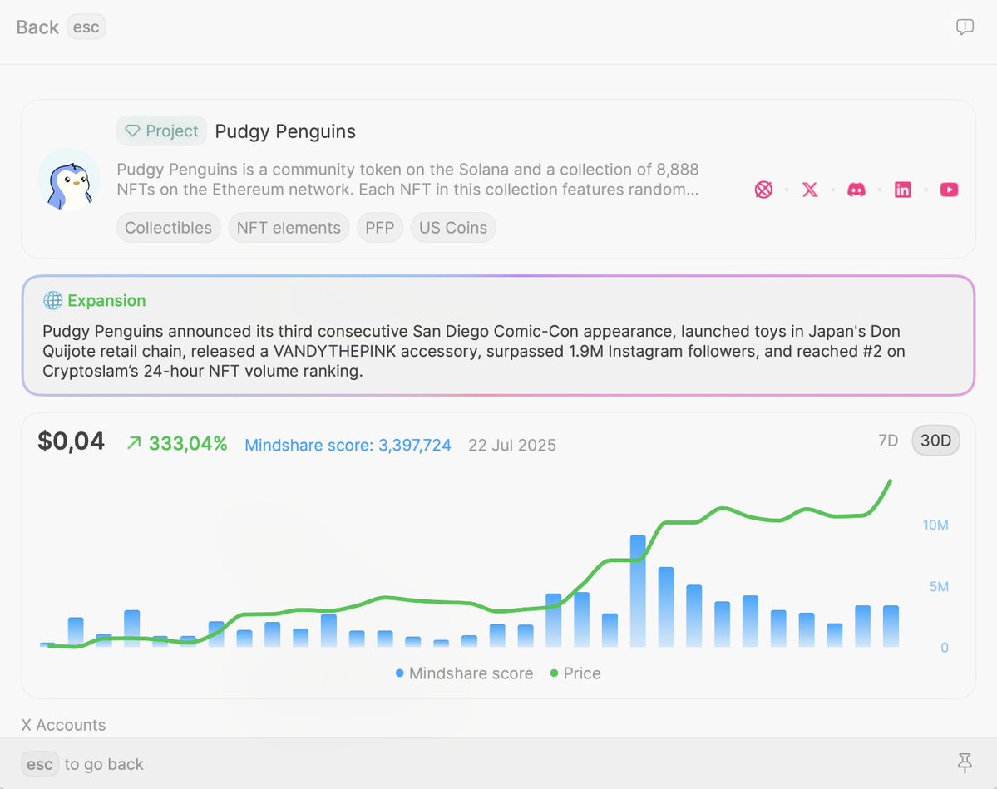Pin the window with the pushpin icon
The width and height of the screenshot is (997, 789).
coord(965,763)
